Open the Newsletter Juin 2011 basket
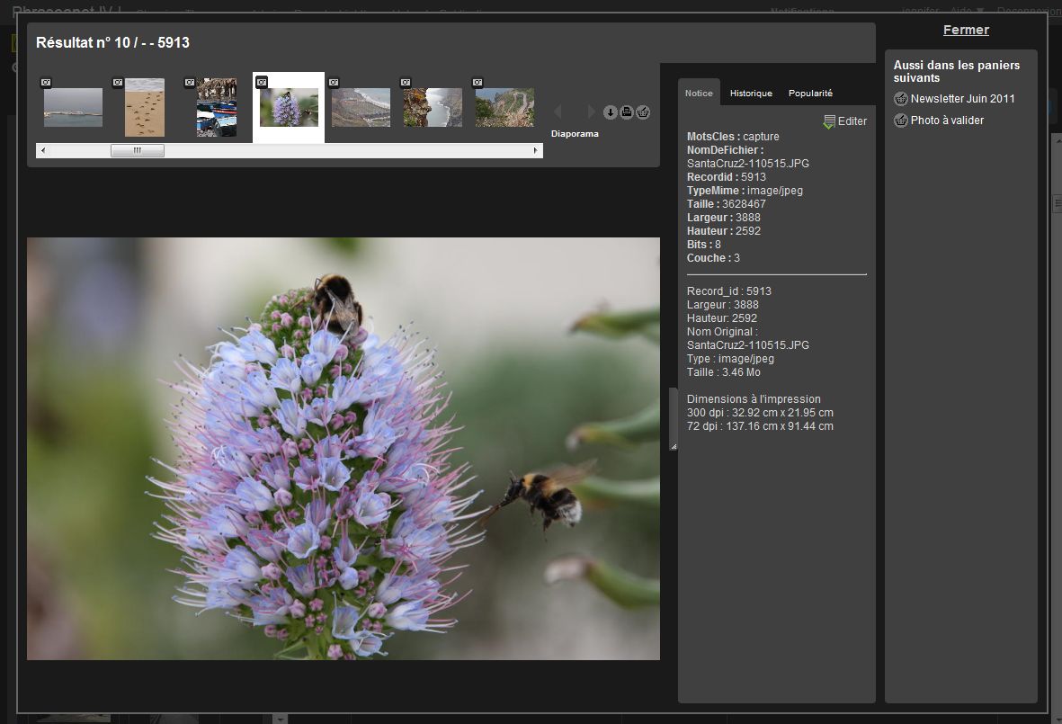1062x724 pixels. (962, 99)
